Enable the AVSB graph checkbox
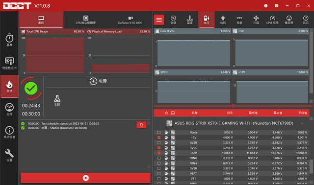Image resolution: width=314 pixels, height=185 pixels. tap(159, 142)
